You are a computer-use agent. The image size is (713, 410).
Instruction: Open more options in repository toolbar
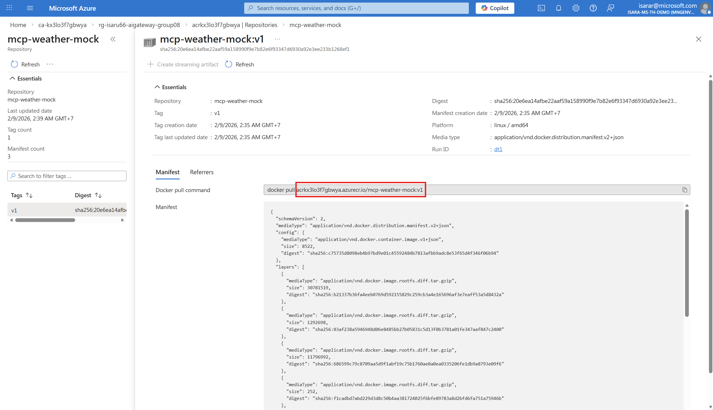pyautogui.click(x=50, y=64)
